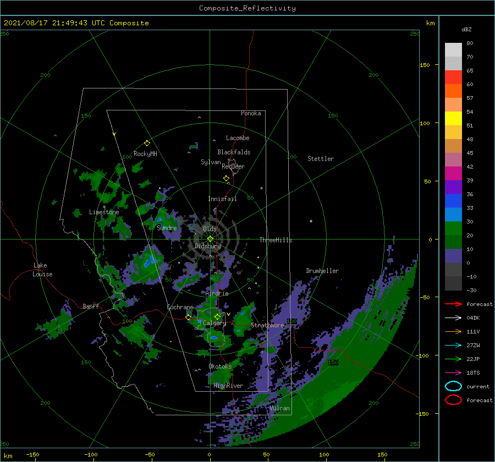
Task: Click the green 22JP arrow icon
Action: pyautogui.click(x=453, y=359)
